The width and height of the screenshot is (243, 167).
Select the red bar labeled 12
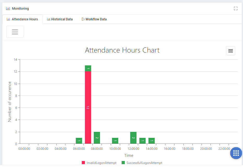point(88,107)
